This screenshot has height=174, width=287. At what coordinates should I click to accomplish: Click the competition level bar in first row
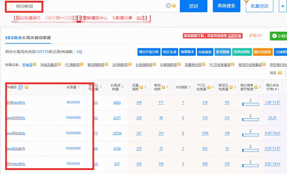(250, 104)
